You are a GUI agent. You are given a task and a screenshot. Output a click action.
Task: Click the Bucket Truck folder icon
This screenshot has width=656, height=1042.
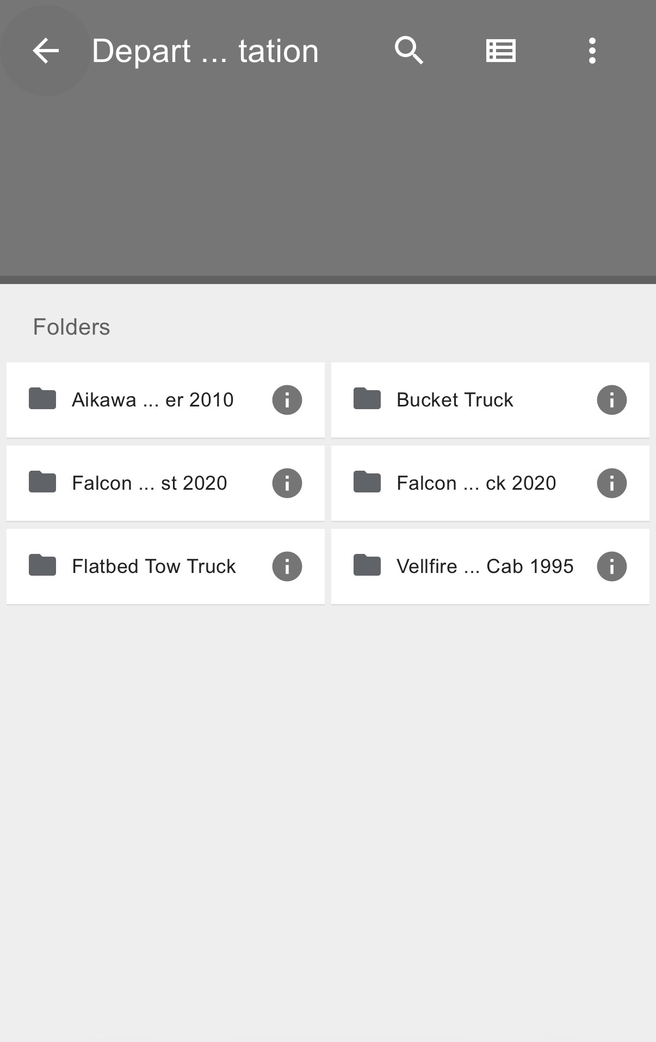(x=367, y=398)
